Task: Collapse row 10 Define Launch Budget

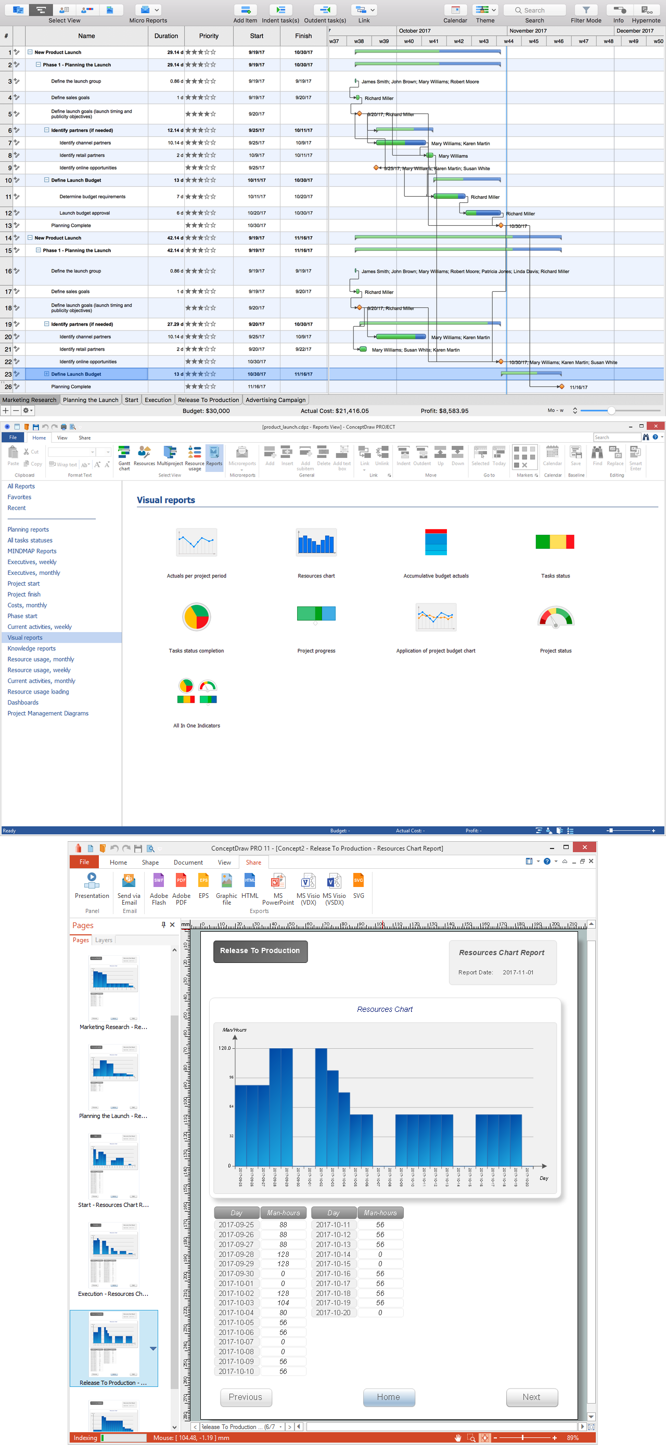Action: pyautogui.click(x=47, y=180)
